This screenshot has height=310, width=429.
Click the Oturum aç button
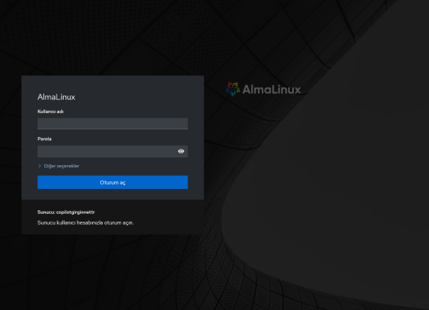coord(113,182)
